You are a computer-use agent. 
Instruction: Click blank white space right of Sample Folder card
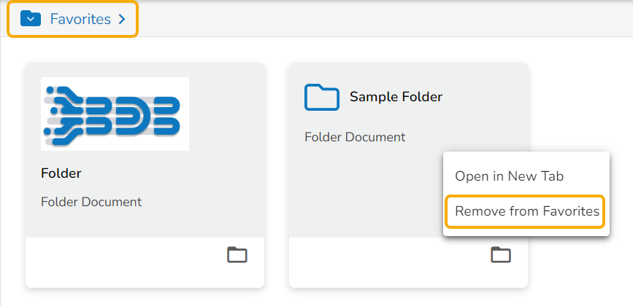click(580, 109)
